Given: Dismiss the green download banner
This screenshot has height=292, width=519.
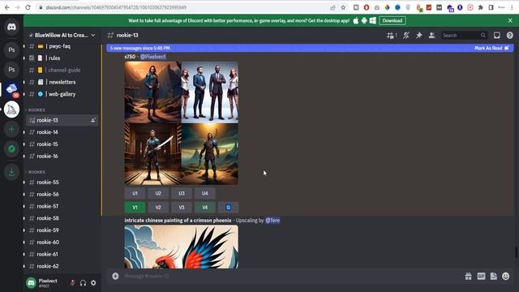Looking at the screenshot, I should point(510,20).
